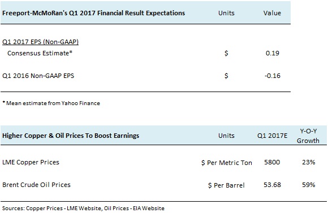Select the 23% copper growth value

pyautogui.click(x=309, y=162)
